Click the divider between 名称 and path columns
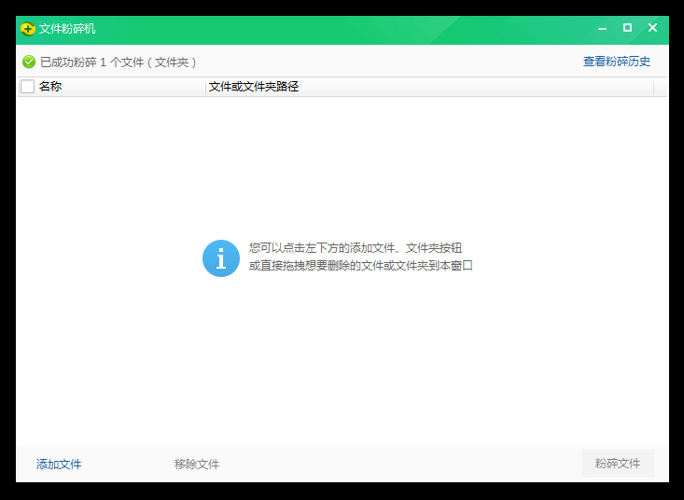This screenshot has height=500, width=684. click(205, 87)
